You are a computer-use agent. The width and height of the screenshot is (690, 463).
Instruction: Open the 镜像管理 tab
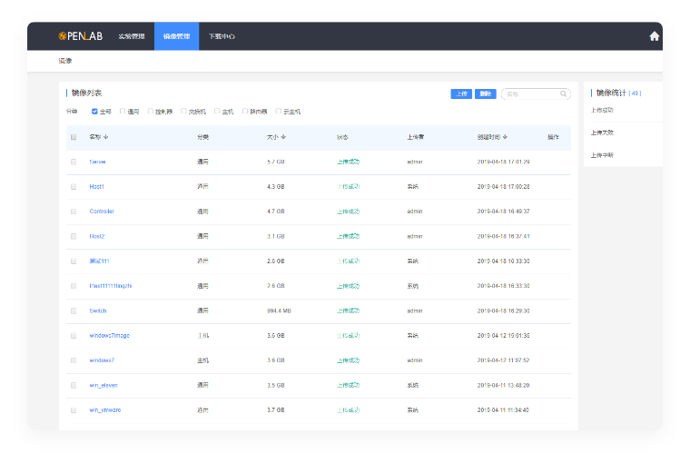(176, 36)
